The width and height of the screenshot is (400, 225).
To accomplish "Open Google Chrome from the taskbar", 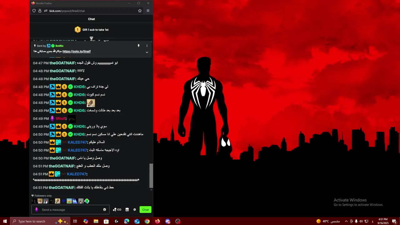I will coord(147,221).
